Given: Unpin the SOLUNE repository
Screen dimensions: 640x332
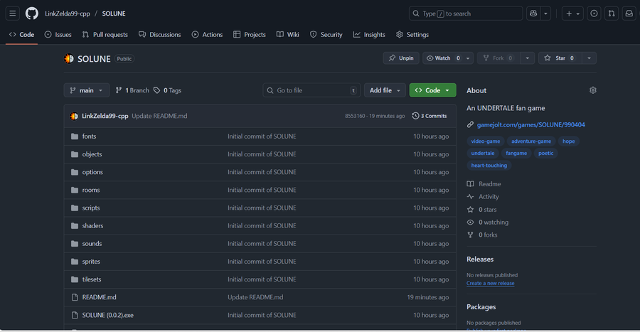Looking at the screenshot, I should (x=401, y=58).
